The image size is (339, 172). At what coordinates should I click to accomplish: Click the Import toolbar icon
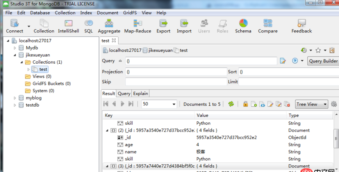[184, 26]
